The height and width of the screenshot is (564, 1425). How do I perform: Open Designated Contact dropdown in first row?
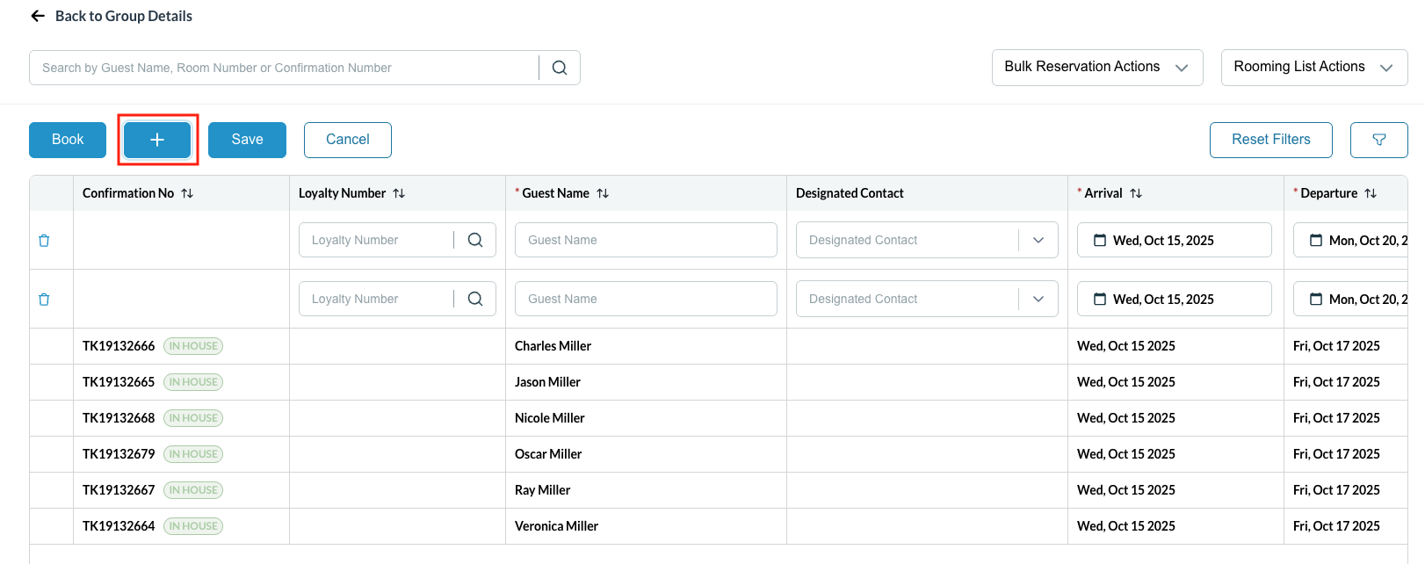1038,240
